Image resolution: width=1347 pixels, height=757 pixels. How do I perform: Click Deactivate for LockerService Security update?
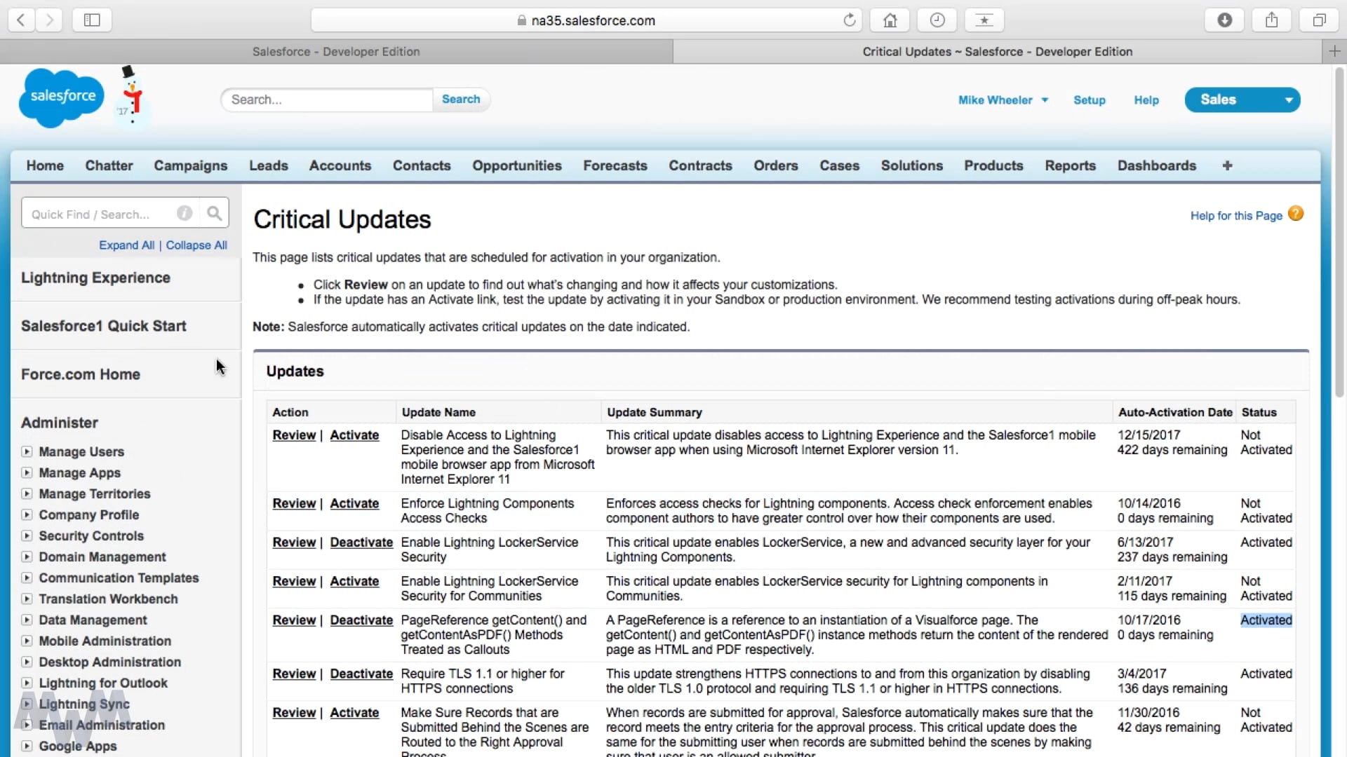(x=361, y=543)
